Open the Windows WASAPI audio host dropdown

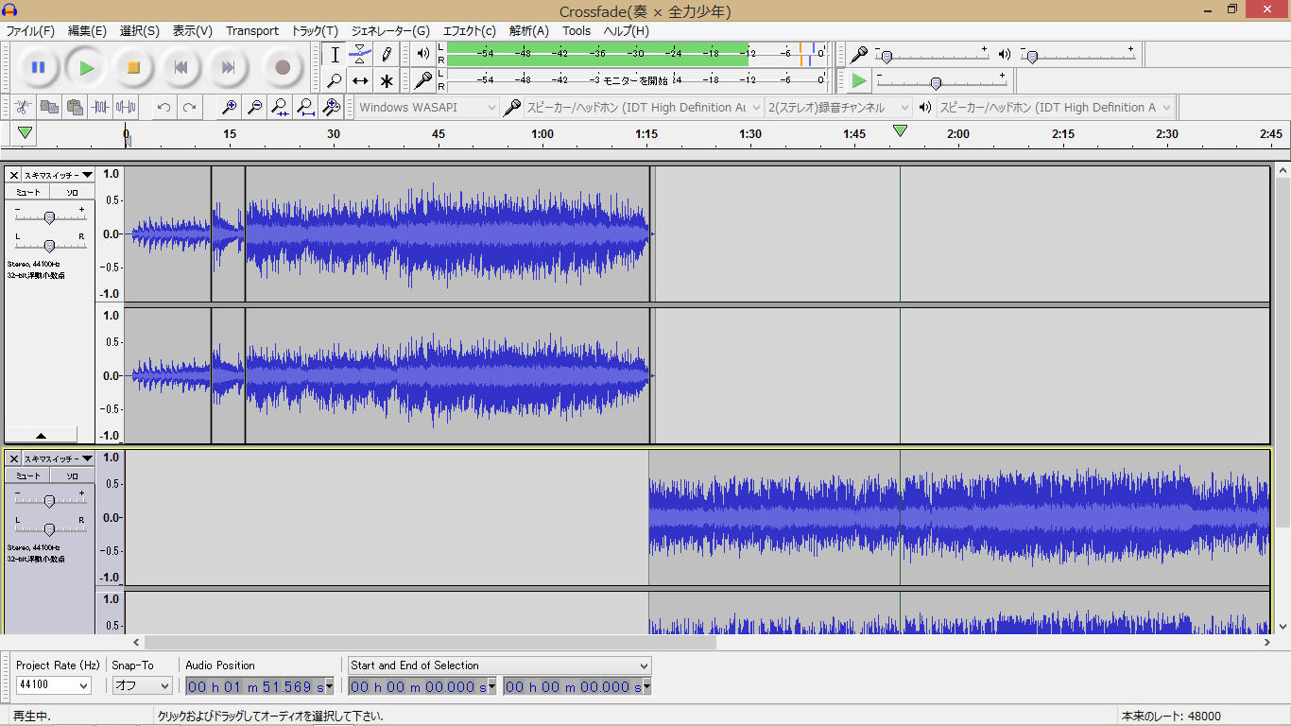pos(427,108)
